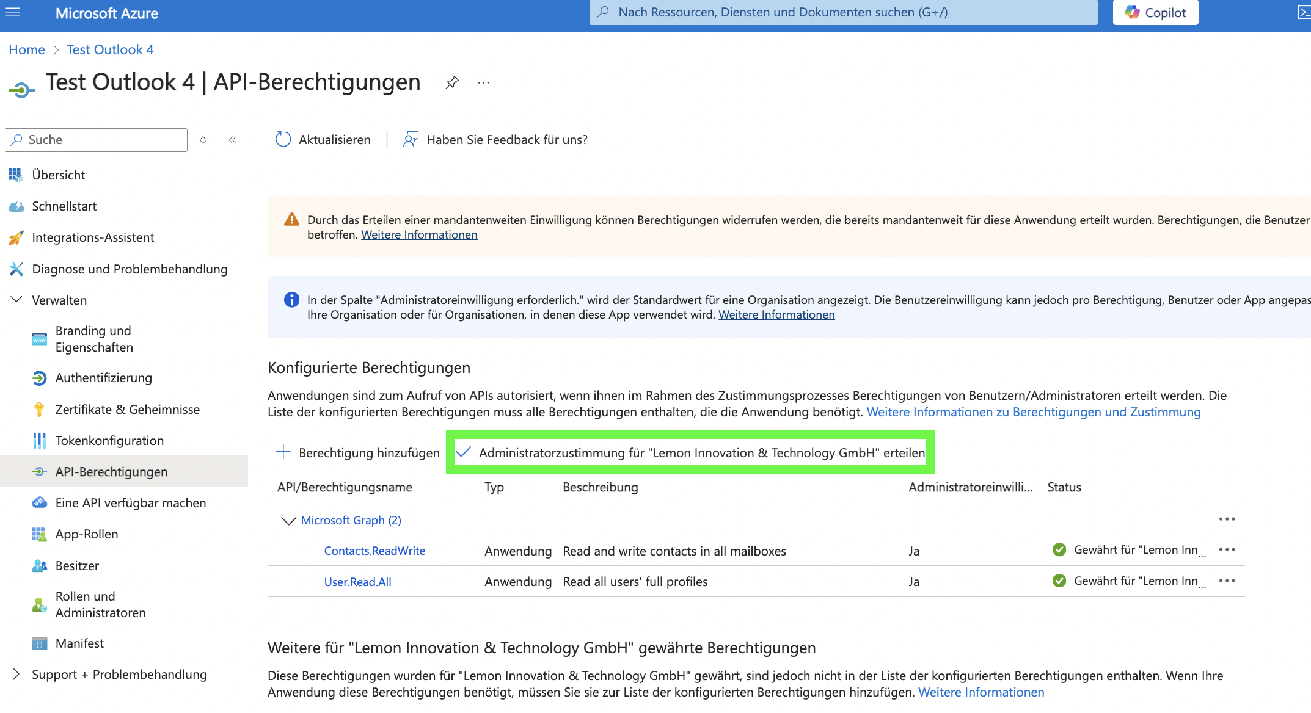1311x713 pixels.
Task: Open the User.Read.All row ellipsis menu
Action: coord(1227,581)
